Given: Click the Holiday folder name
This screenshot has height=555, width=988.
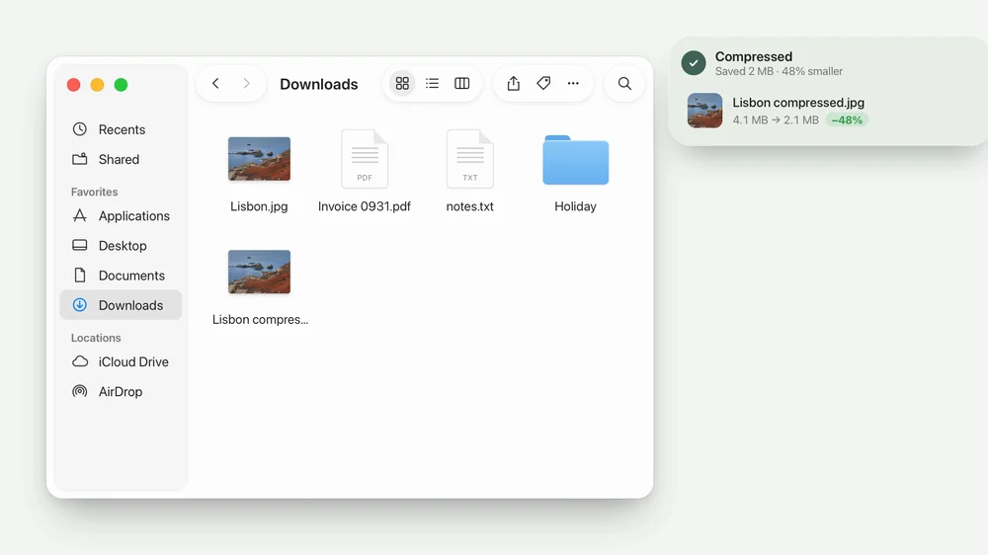Looking at the screenshot, I should 575,206.
